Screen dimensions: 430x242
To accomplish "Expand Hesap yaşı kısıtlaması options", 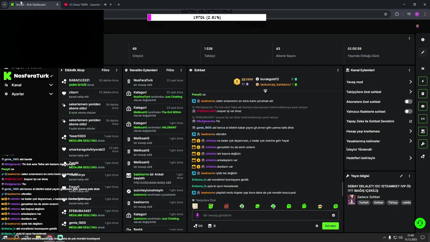I will [411, 131].
